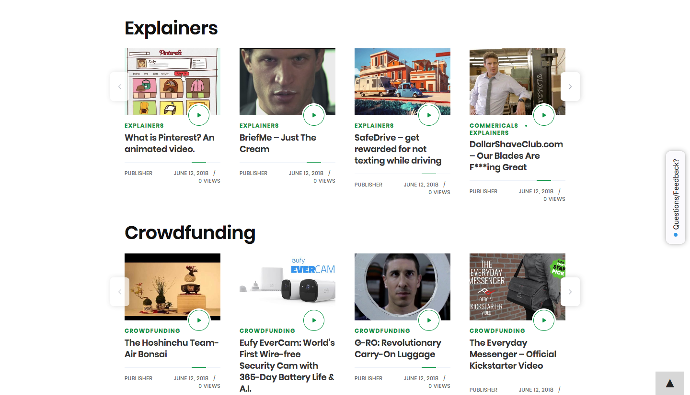Open 'The Everyday Messenger – Official Kickstarter' title

pyautogui.click(x=513, y=354)
